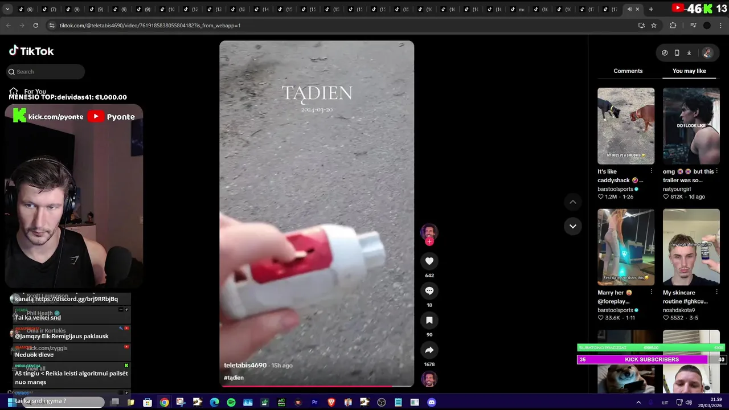
Task: Open Brave browser from the taskbar
Action: (331, 403)
